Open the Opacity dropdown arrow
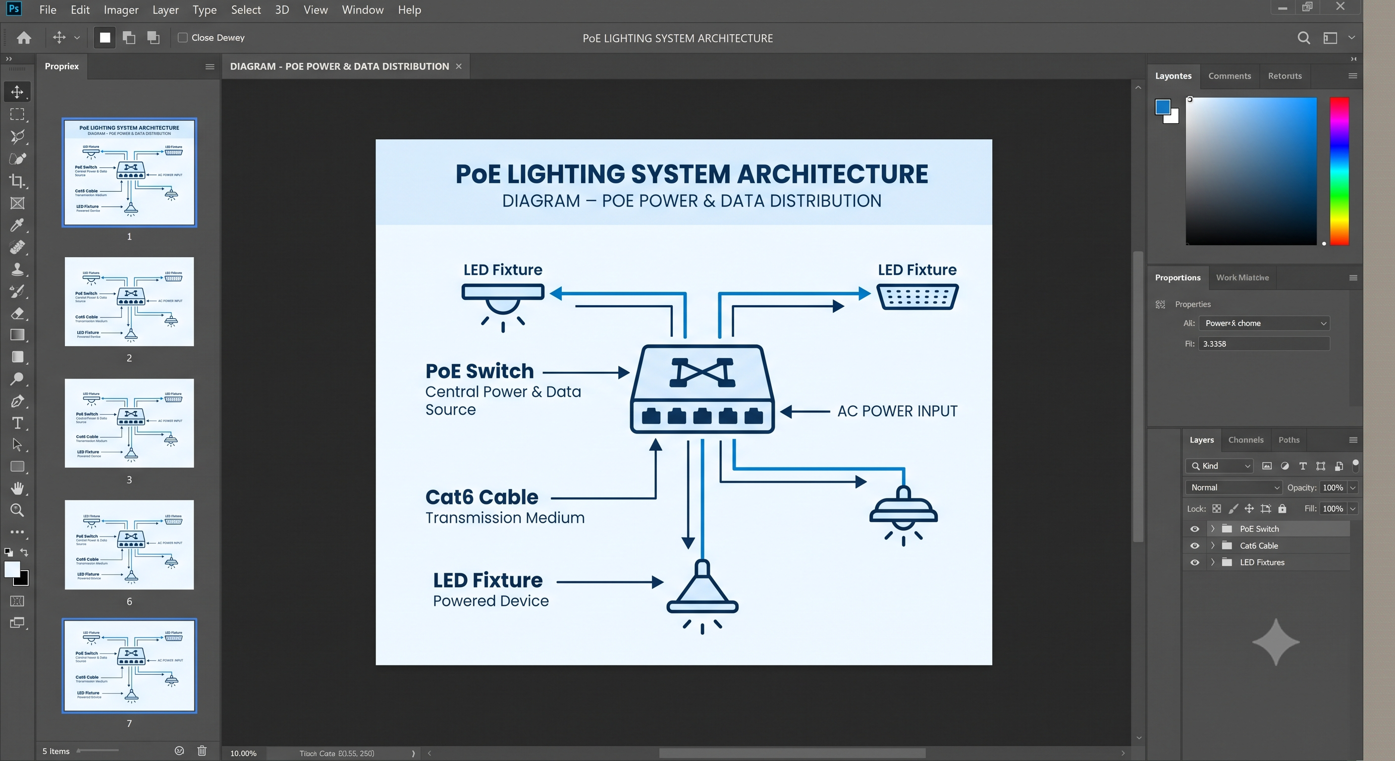 click(x=1352, y=488)
